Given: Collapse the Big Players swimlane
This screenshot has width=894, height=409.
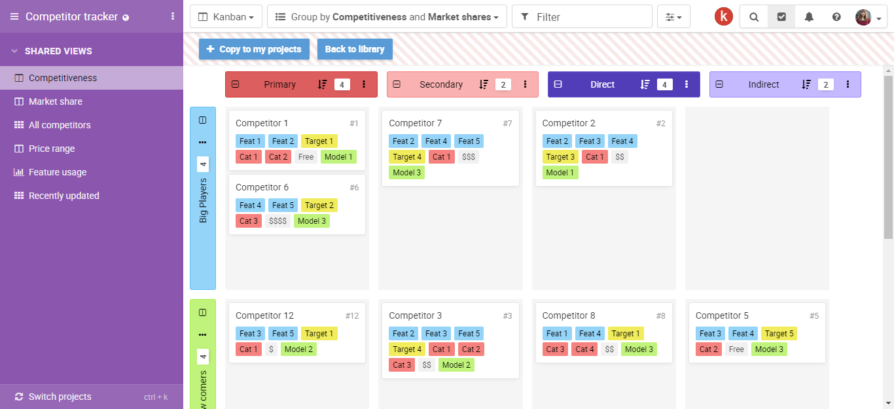Looking at the screenshot, I should 203,120.
